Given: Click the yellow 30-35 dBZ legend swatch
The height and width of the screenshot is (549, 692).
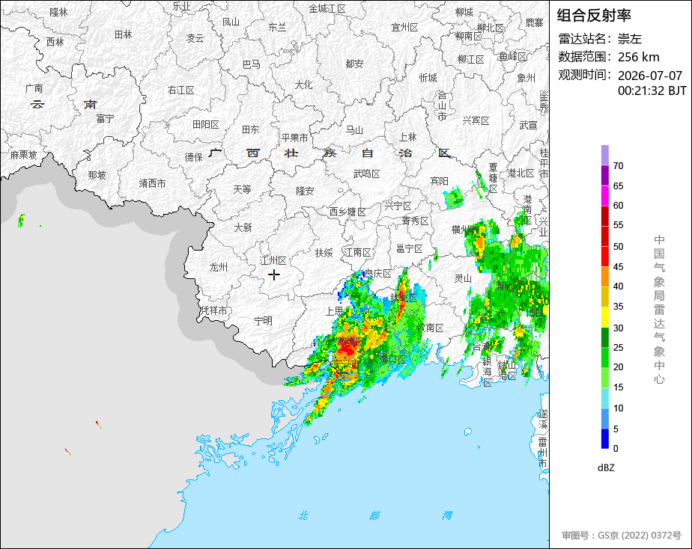Looking at the screenshot, I should point(605,317).
